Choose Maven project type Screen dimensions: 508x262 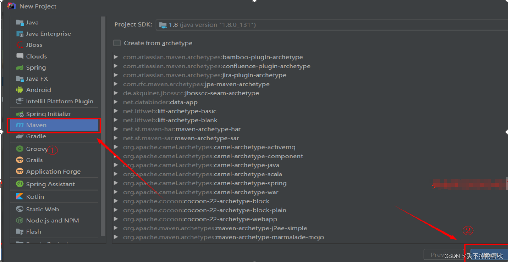[x=55, y=125]
